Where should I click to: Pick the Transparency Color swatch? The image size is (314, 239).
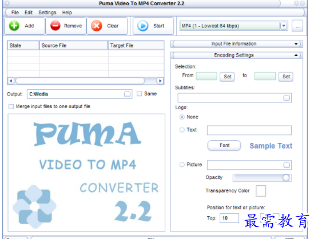[261, 191]
